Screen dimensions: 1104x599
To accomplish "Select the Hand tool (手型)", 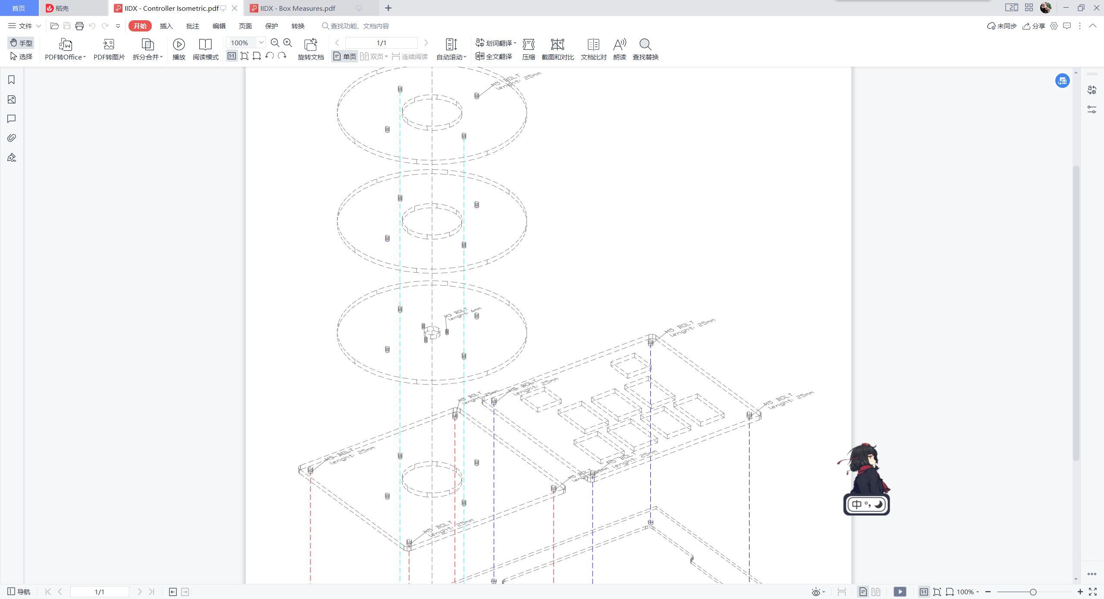I will tap(21, 43).
